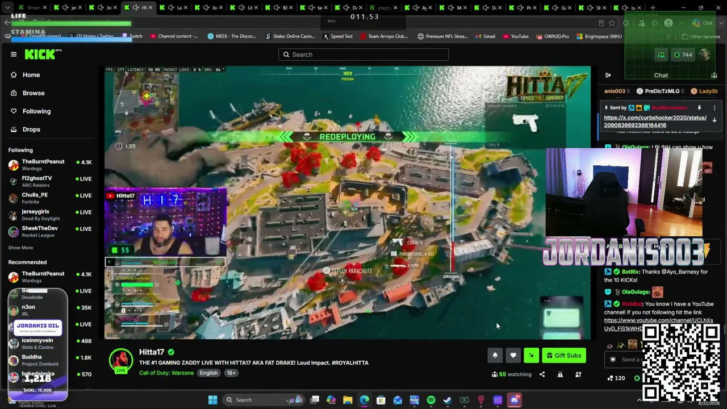Click the report siren icon

(x=560, y=374)
